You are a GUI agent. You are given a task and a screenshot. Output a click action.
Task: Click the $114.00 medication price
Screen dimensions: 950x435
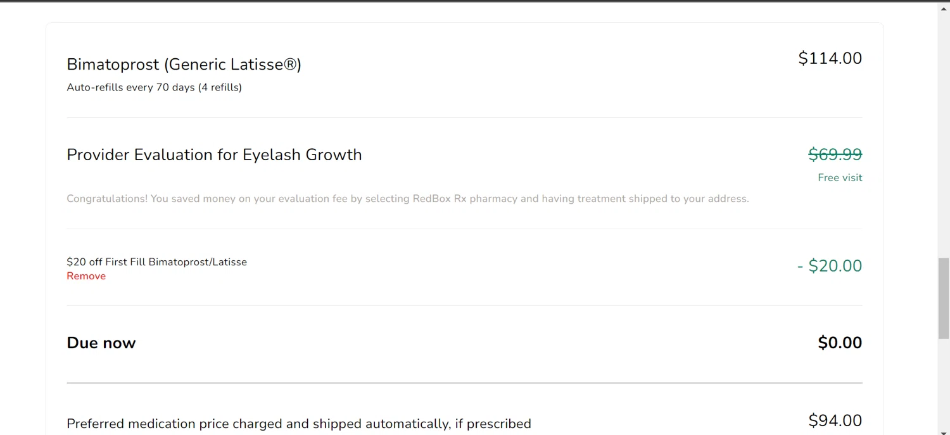pyautogui.click(x=830, y=58)
